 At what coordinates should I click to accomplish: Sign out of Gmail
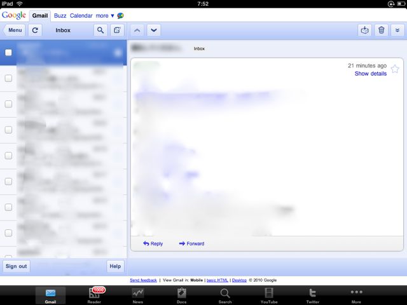click(17, 266)
